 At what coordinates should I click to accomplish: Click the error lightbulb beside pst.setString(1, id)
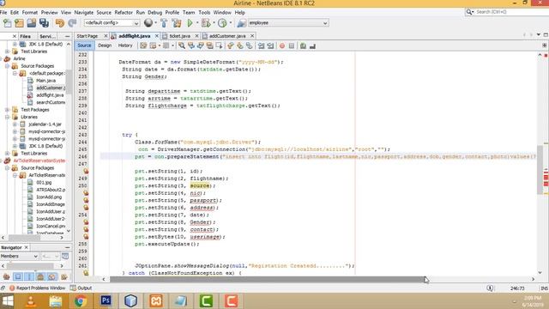click(86, 171)
